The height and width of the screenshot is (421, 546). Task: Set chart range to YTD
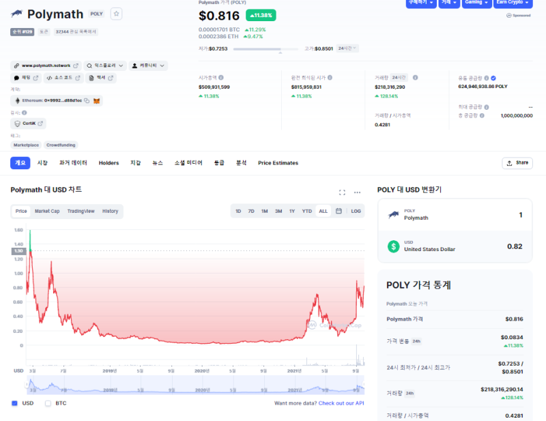pos(306,212)
